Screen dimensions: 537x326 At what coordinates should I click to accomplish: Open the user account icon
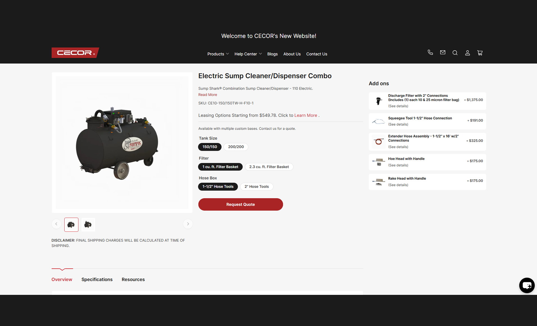(x=467, y=53)
